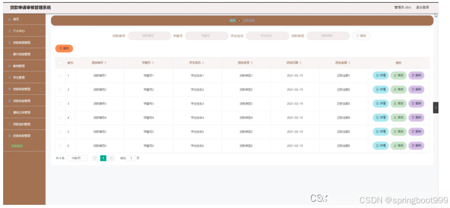The height and width of the screenshot is (208, 450).
Task: Expand the 银行信息管理 menu chevron
Action: 40,54
